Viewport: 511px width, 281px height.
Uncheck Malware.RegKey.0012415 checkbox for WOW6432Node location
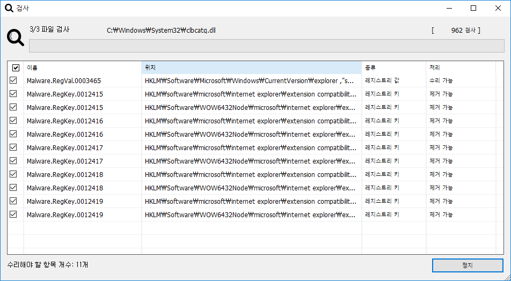pyautogui.click(x=13, y=107)
